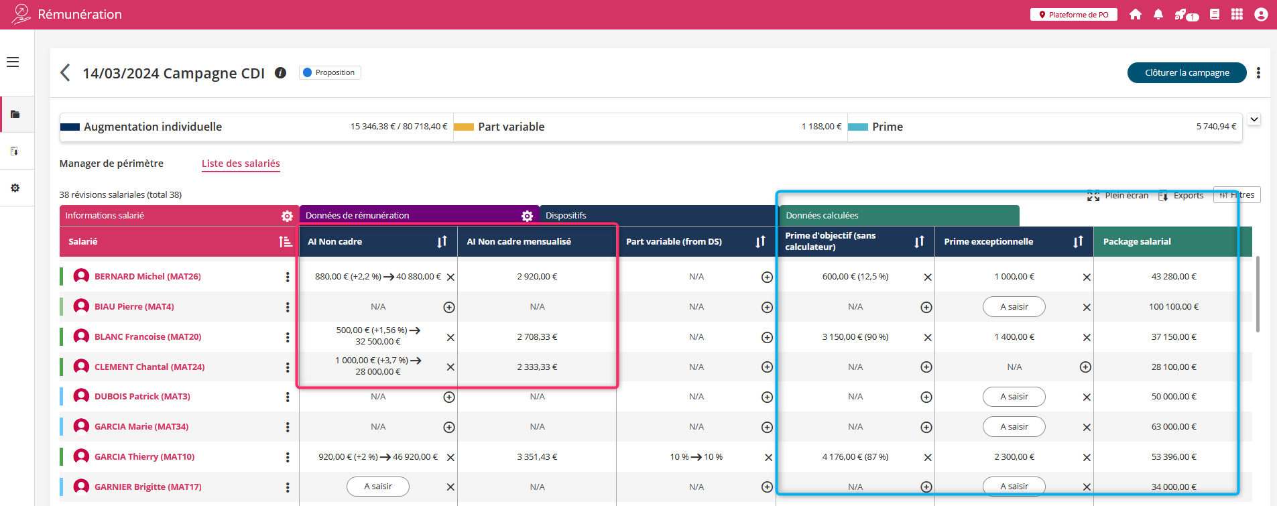Open the campaign more options menu
Image resolution: width=1277 pixels, height=506 pixels.
1258,73
